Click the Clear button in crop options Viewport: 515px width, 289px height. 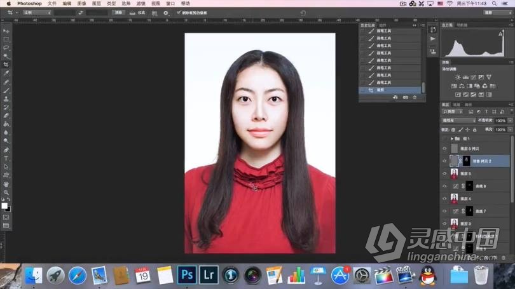coord(118,13)
